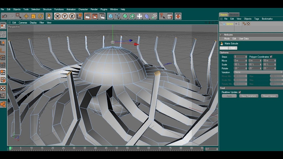283x159 pixels.
Task: Open the viewport Cameras menu
Action: [x=23, y=23]
